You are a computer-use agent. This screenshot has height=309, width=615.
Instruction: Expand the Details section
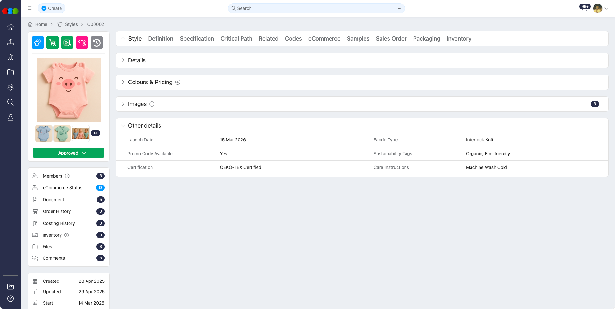pos(123,60)
